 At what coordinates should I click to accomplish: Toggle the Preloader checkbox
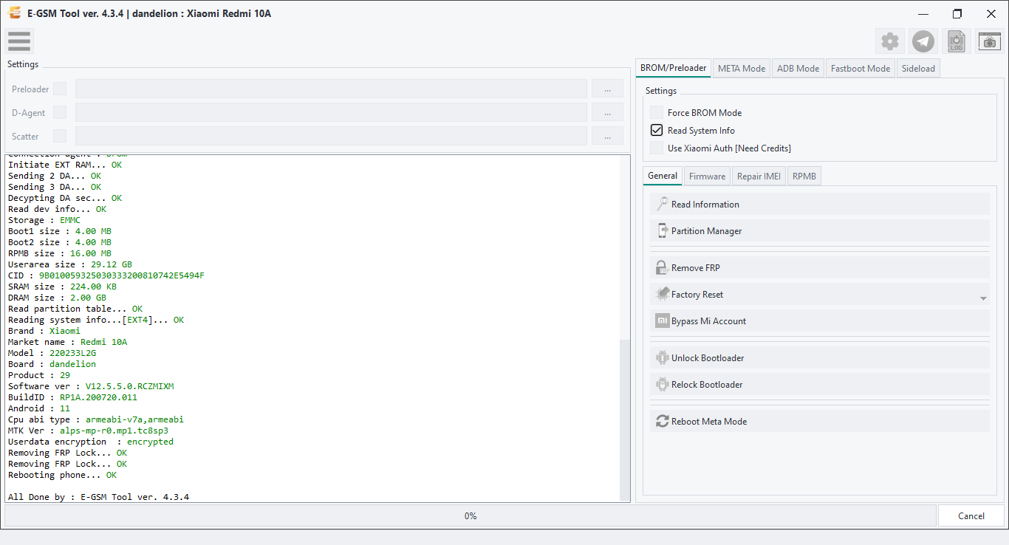pos(60,89)
